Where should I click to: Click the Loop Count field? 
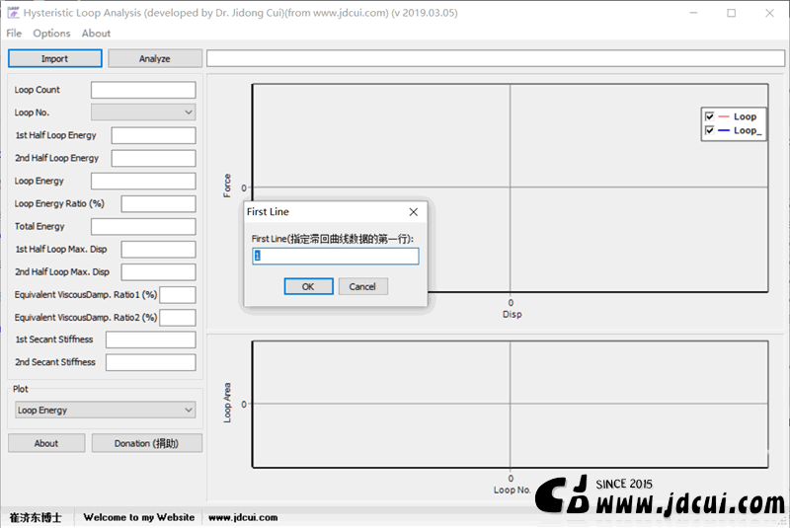(143, 90)
